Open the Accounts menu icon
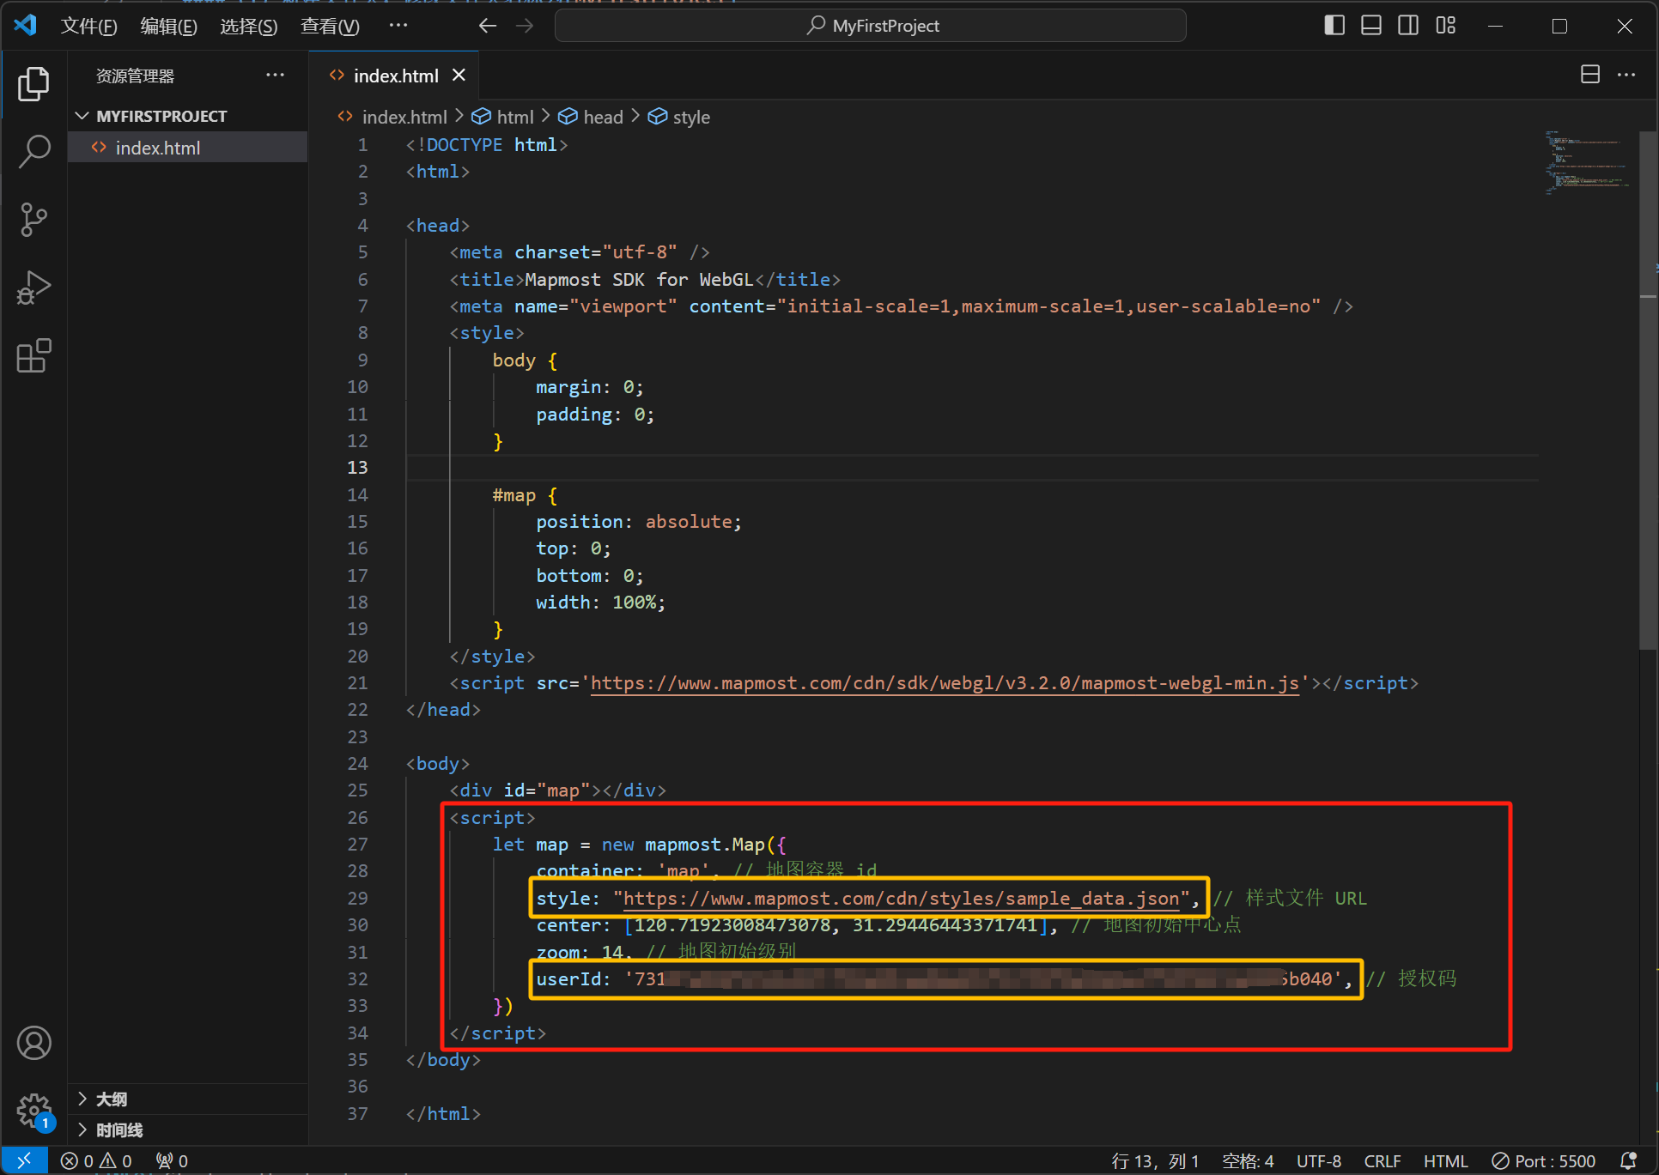1659x1175 pixels. pos(33,1043)
